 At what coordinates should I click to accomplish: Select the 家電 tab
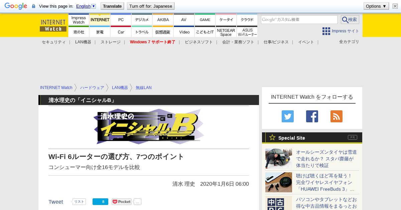click(x=100, y=32)
